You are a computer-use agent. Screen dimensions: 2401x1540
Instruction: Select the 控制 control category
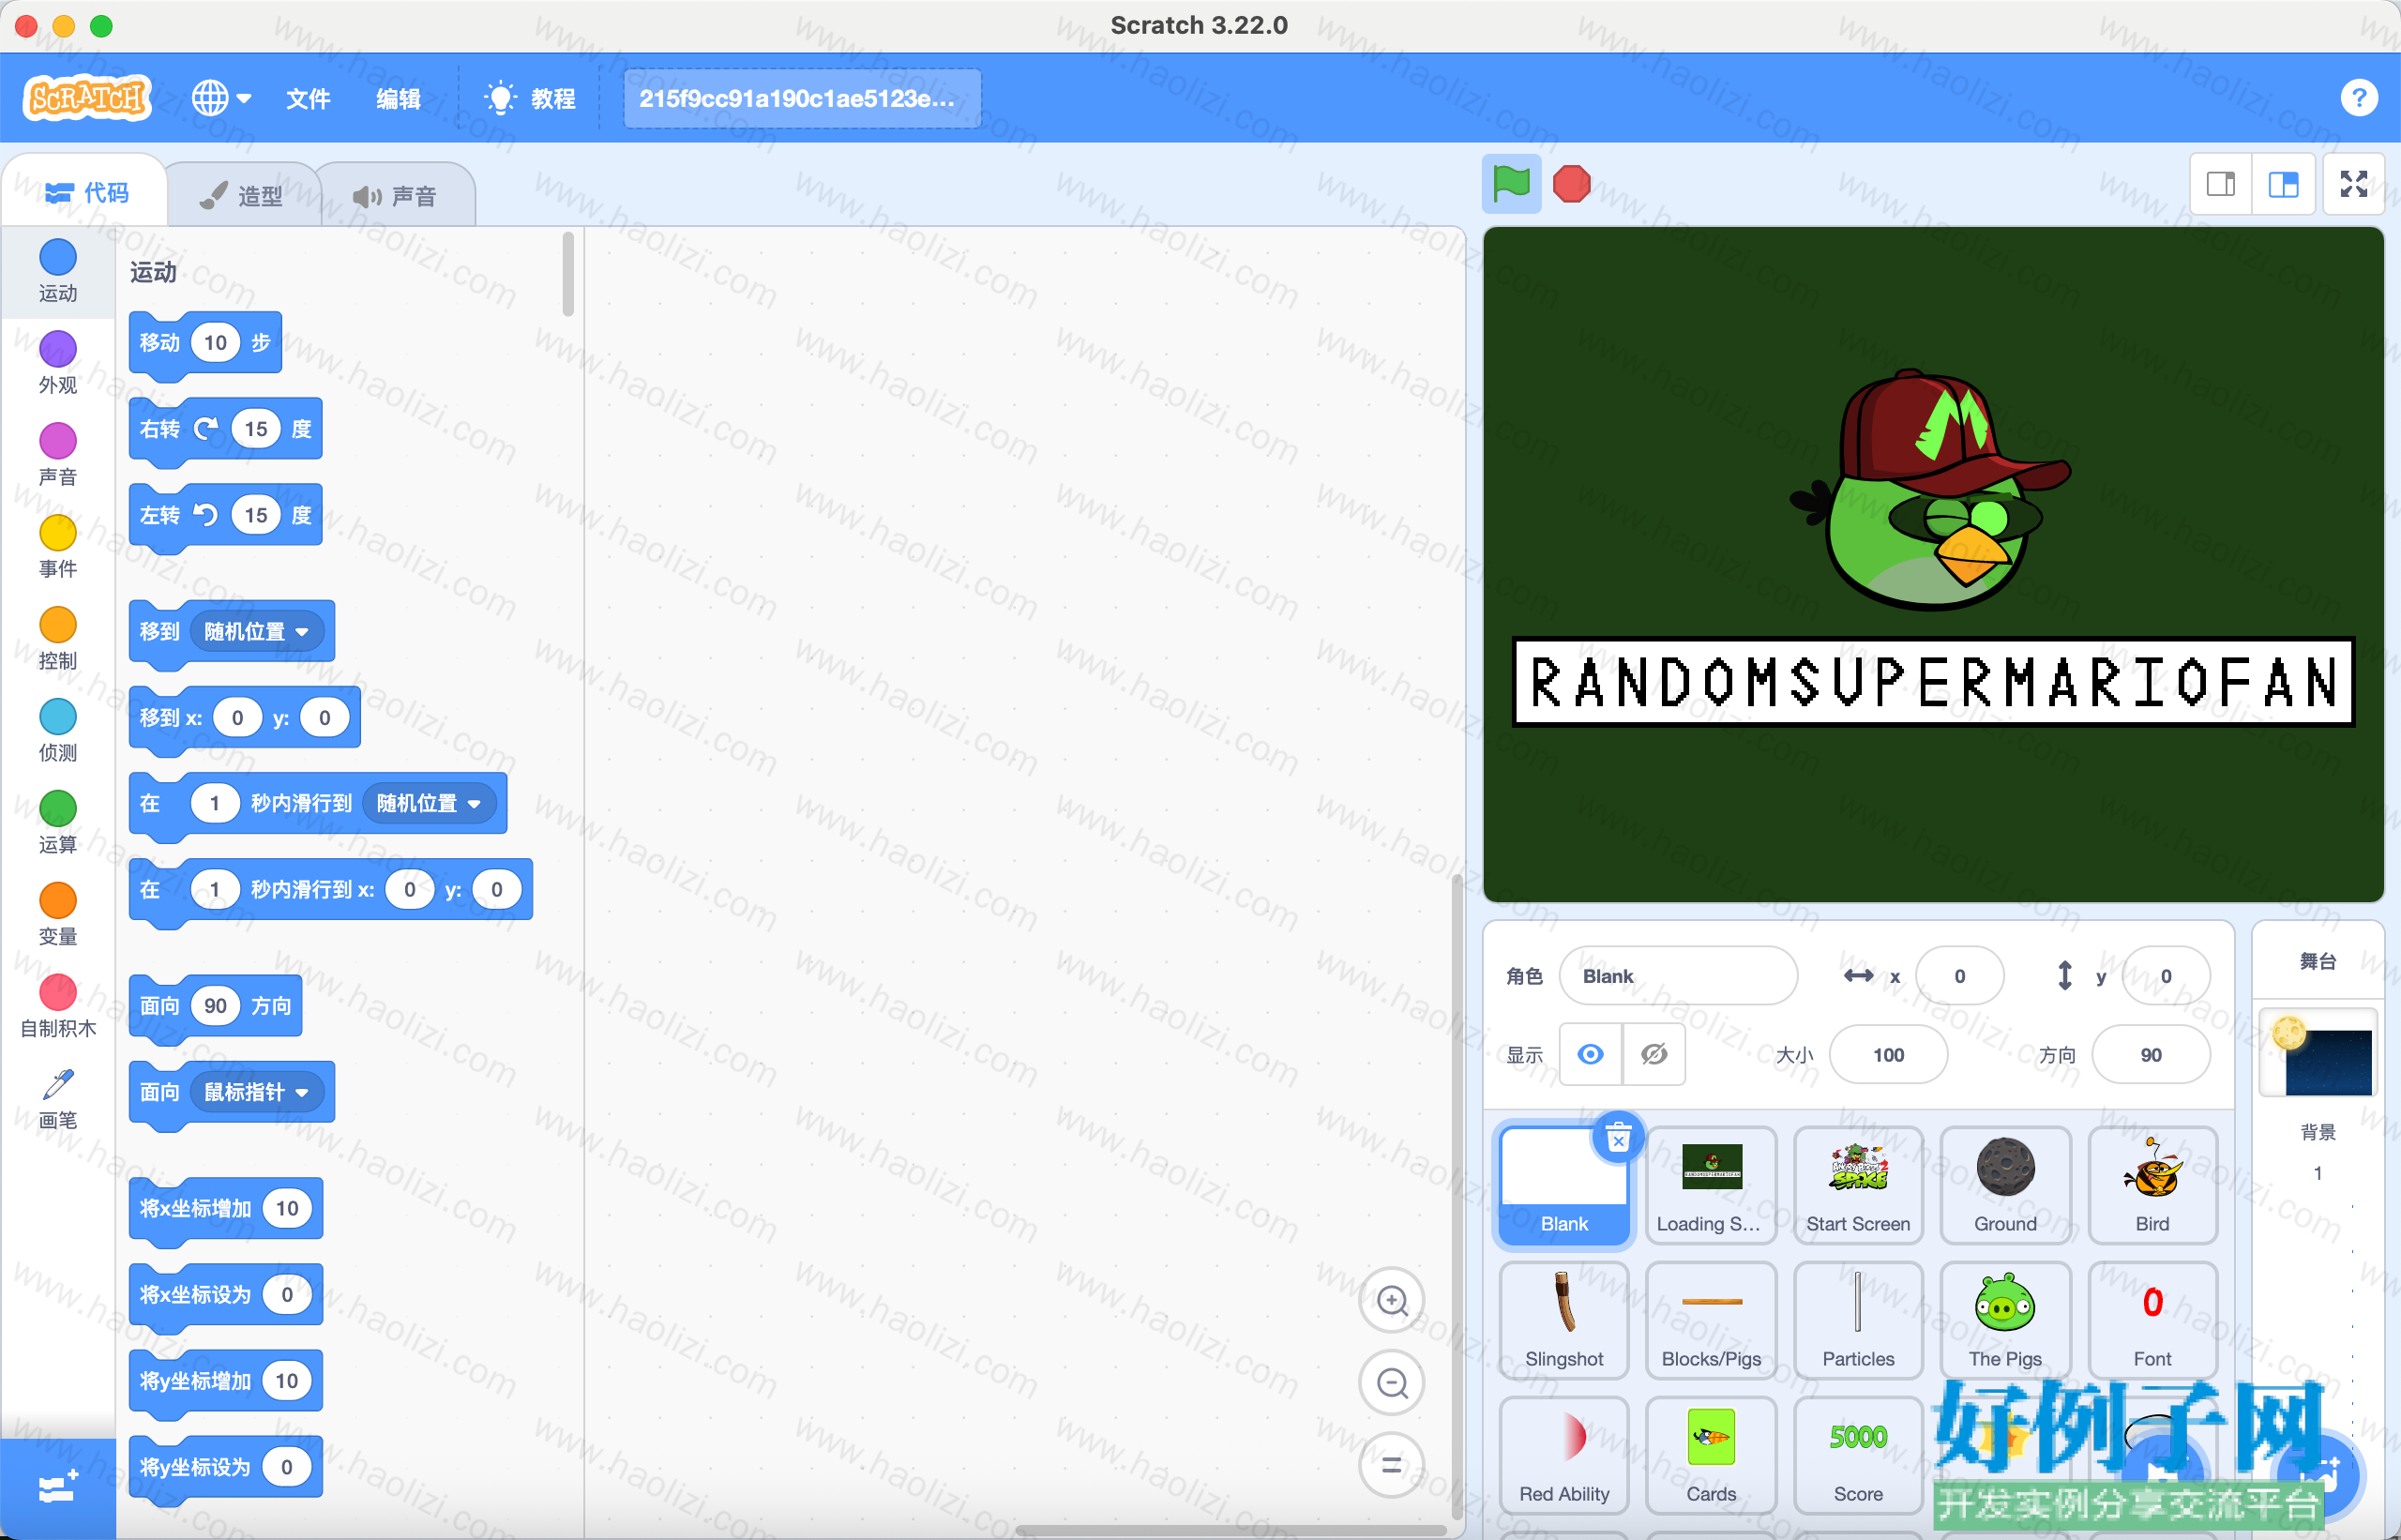click(58, 639)
